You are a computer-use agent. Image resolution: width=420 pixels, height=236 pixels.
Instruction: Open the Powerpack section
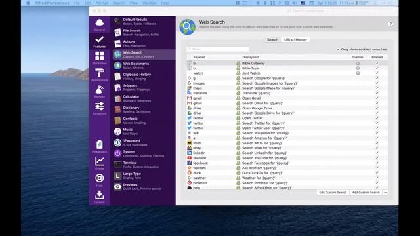[99, 147]
